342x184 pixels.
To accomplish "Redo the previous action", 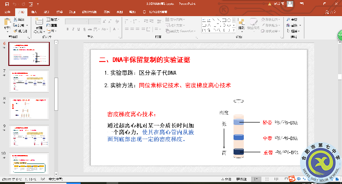I will coord(23,4).
